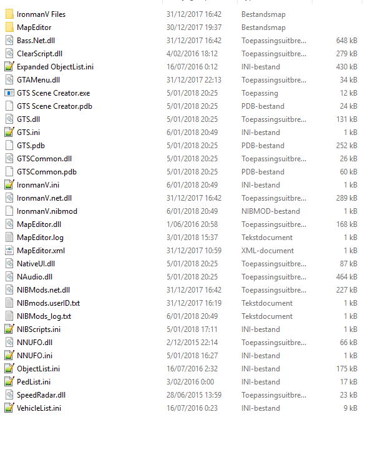Image resolution: width=383 pixels, height=452 pixels.
Task: Click the GTS.ini file icon
Action: pyautogui.click(x=9, y=133)
